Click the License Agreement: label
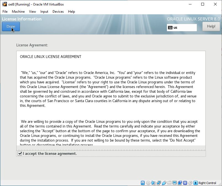222x186 pixels. tap(32, 45)
